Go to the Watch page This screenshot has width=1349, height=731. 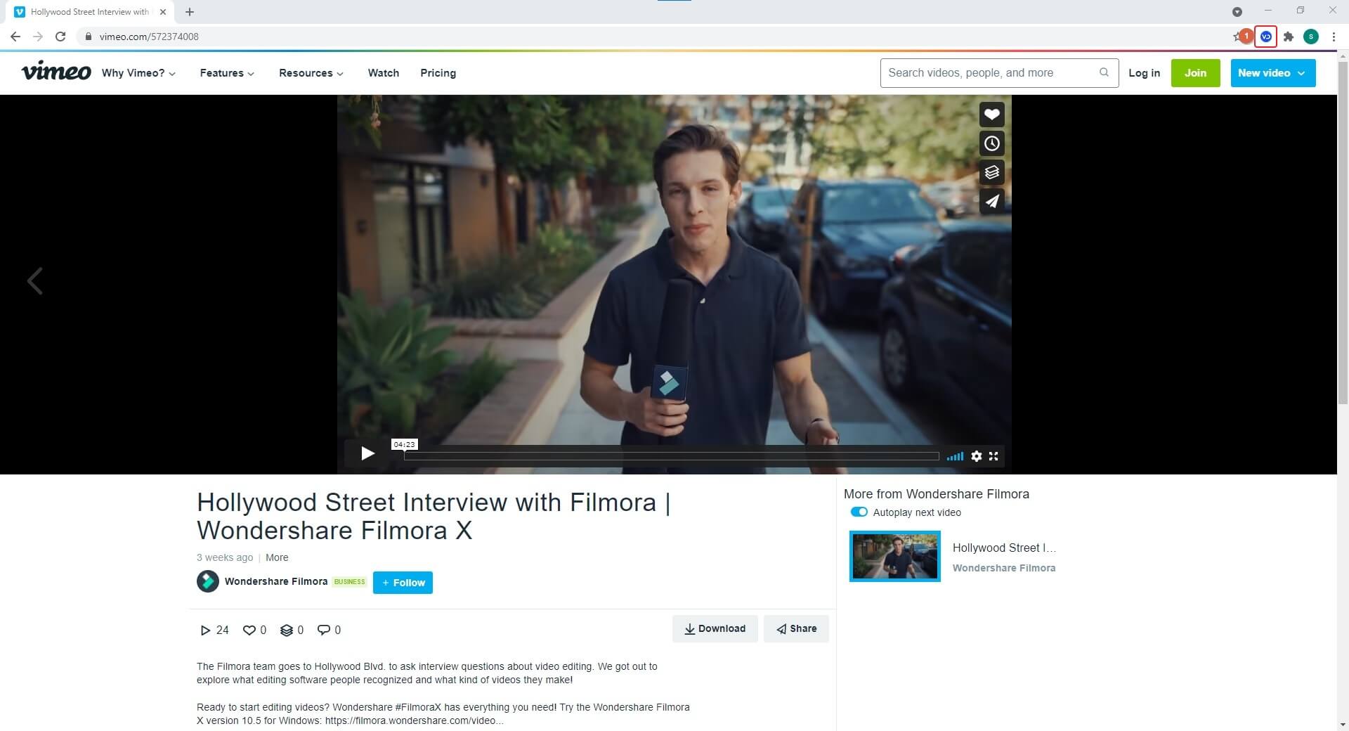[384, 73]
